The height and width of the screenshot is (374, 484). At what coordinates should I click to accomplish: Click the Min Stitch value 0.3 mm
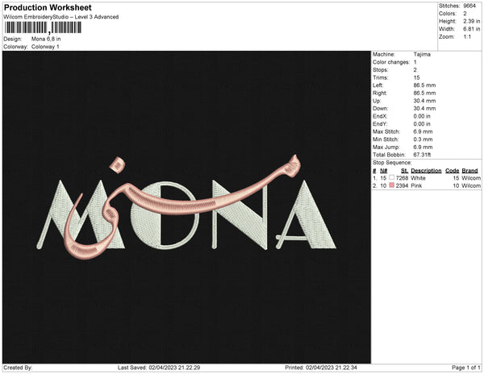[x=423, y=139]
